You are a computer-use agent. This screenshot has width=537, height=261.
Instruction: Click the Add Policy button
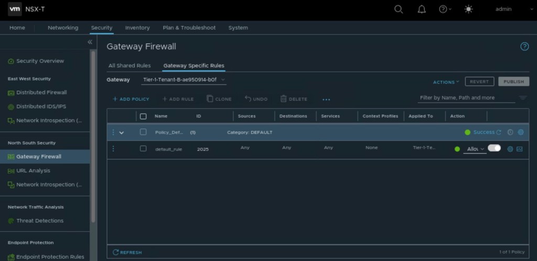click(x=131, y=99)
